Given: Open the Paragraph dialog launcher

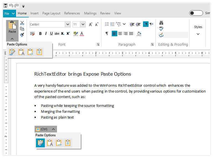Looking at the screenshot, I should click(152, 45).
